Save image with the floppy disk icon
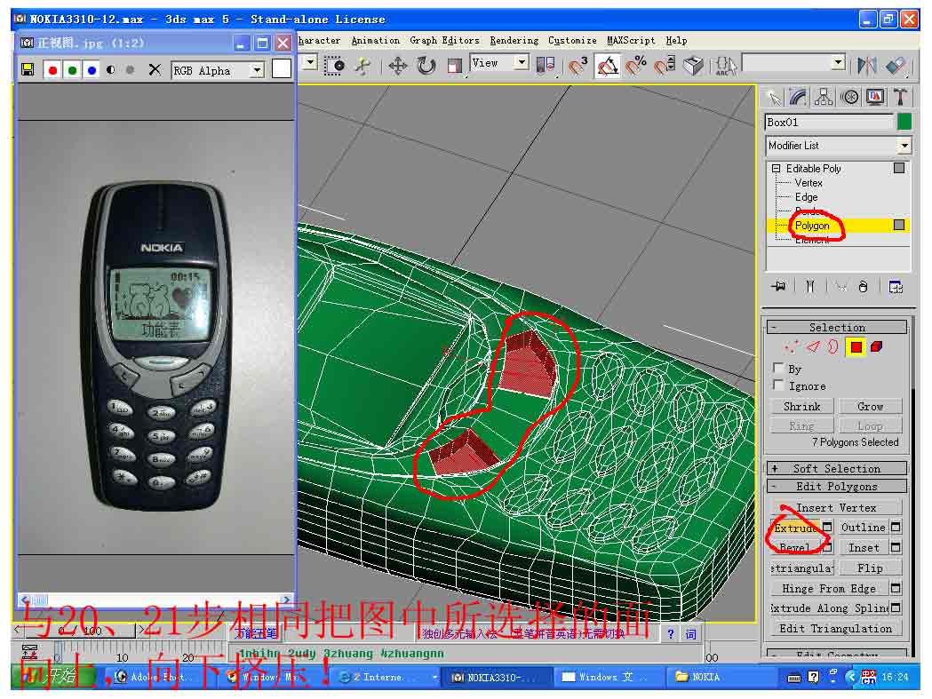The height and width of the screenshot is (699, 932). click(x=28, y=70)
